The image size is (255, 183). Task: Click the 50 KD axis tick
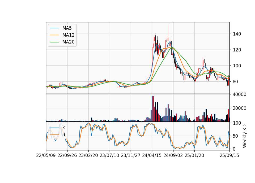coord(235,136)
